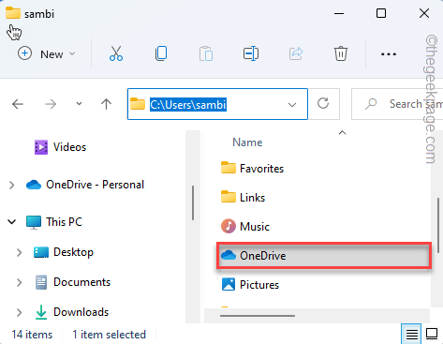This screenshot has width=443, height=344.
Task: Click the Cut scissors icon
Action: tap(116, 53)
